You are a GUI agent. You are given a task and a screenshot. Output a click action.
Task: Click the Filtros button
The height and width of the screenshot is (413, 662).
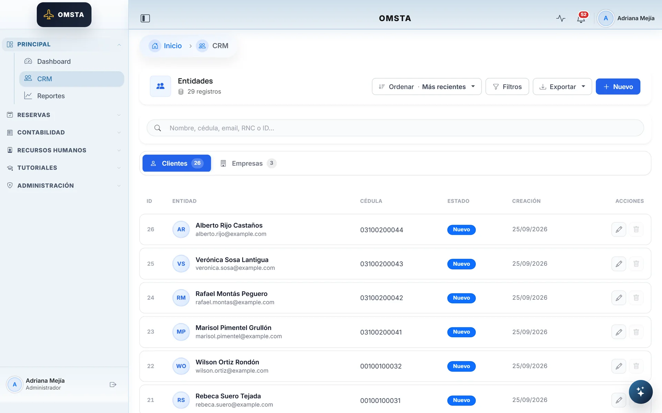[x=507, y=87]
